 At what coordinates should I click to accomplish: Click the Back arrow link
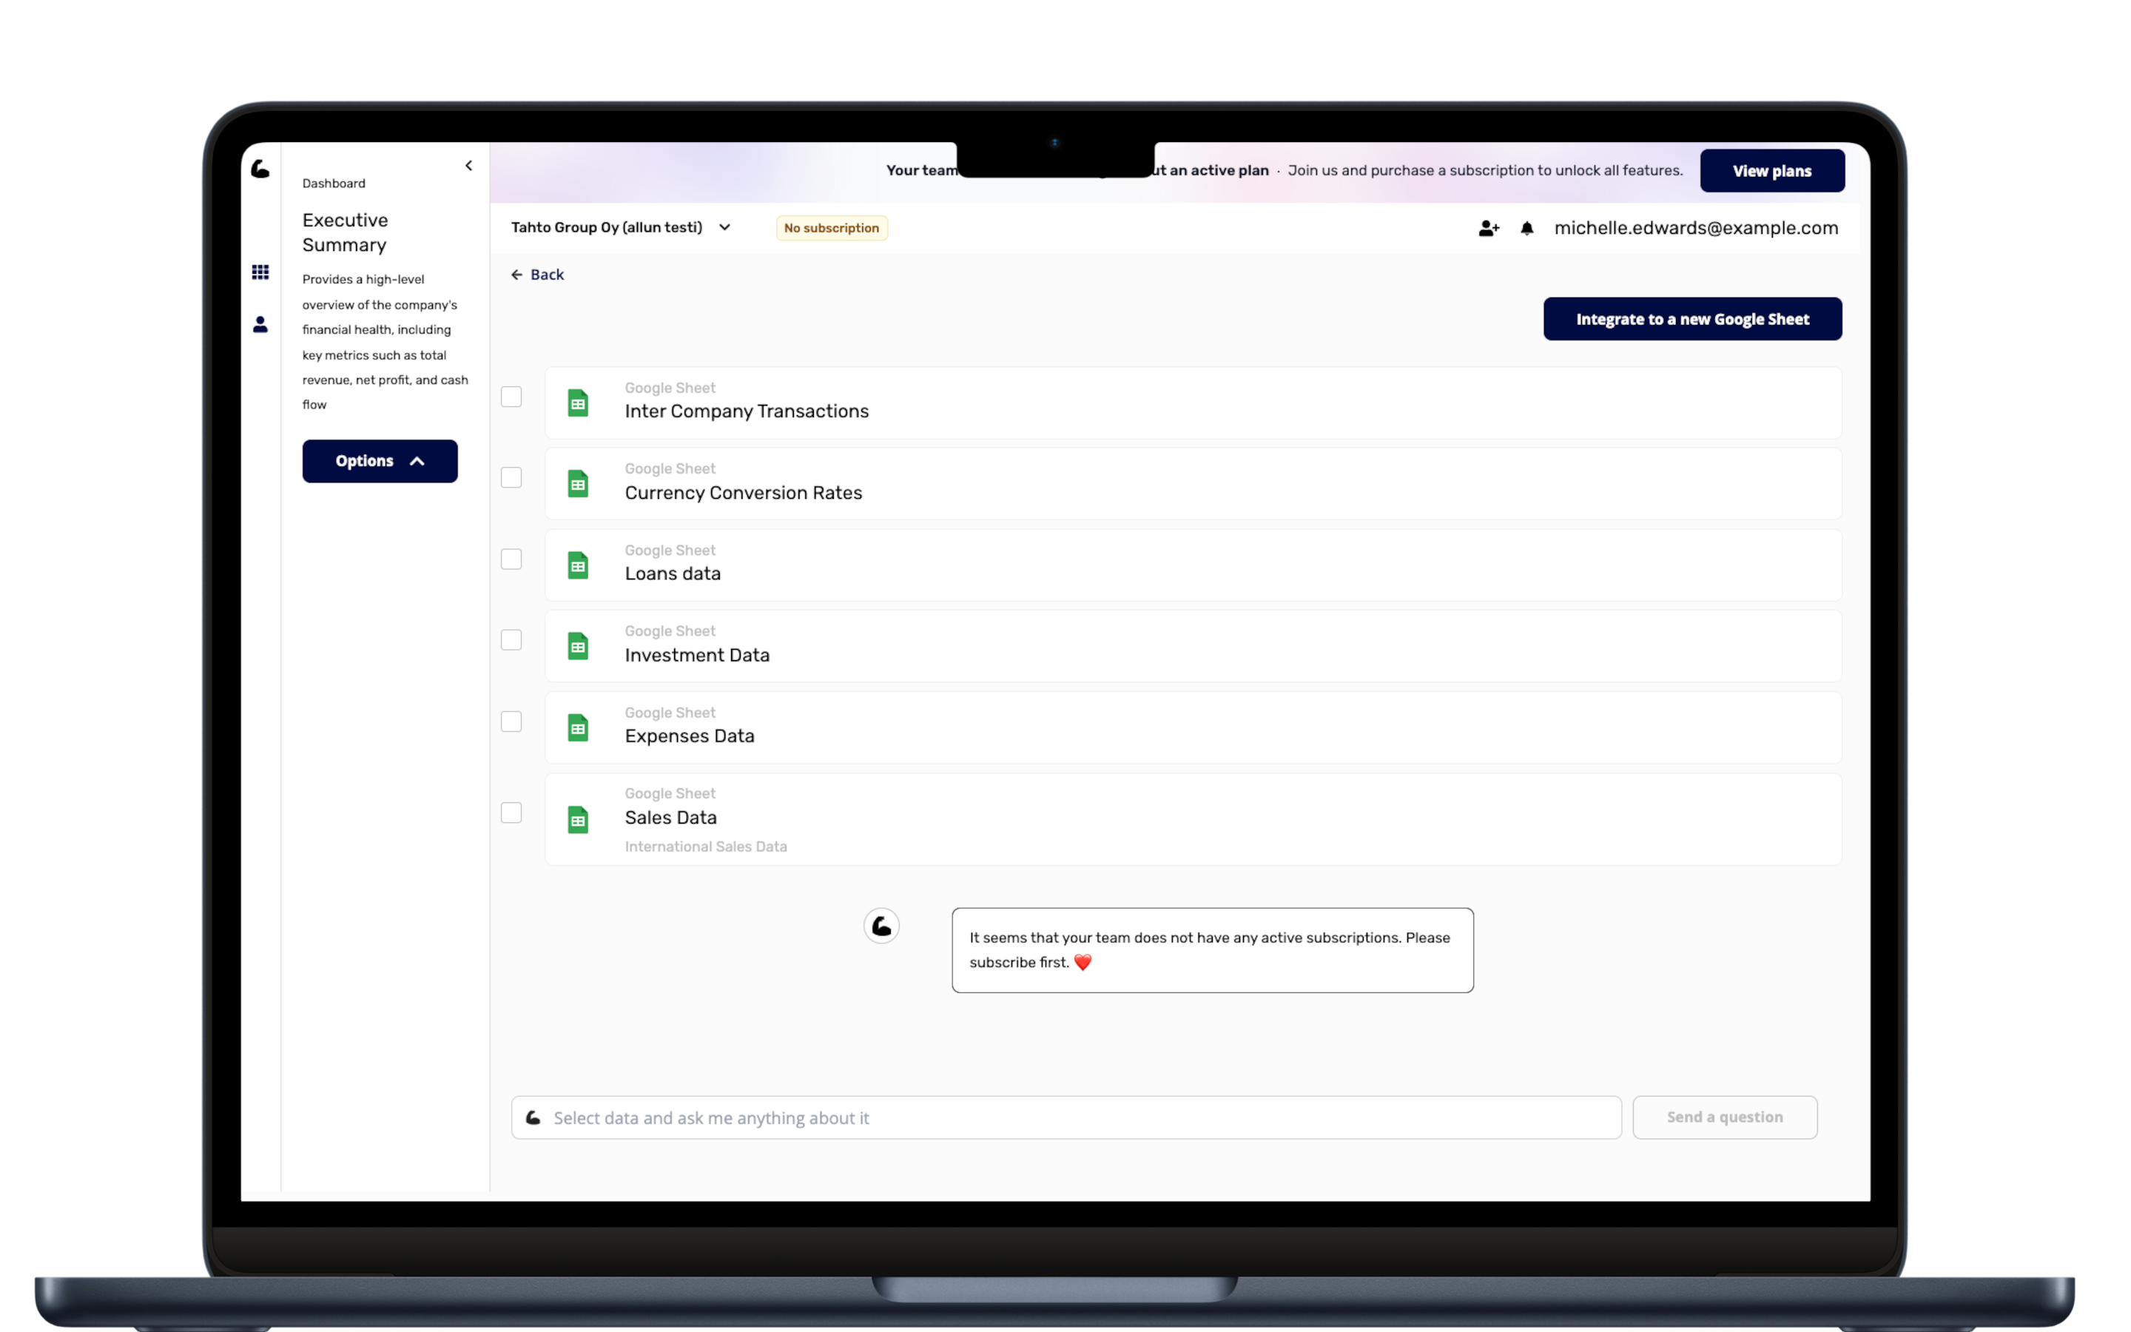(537, 275)
